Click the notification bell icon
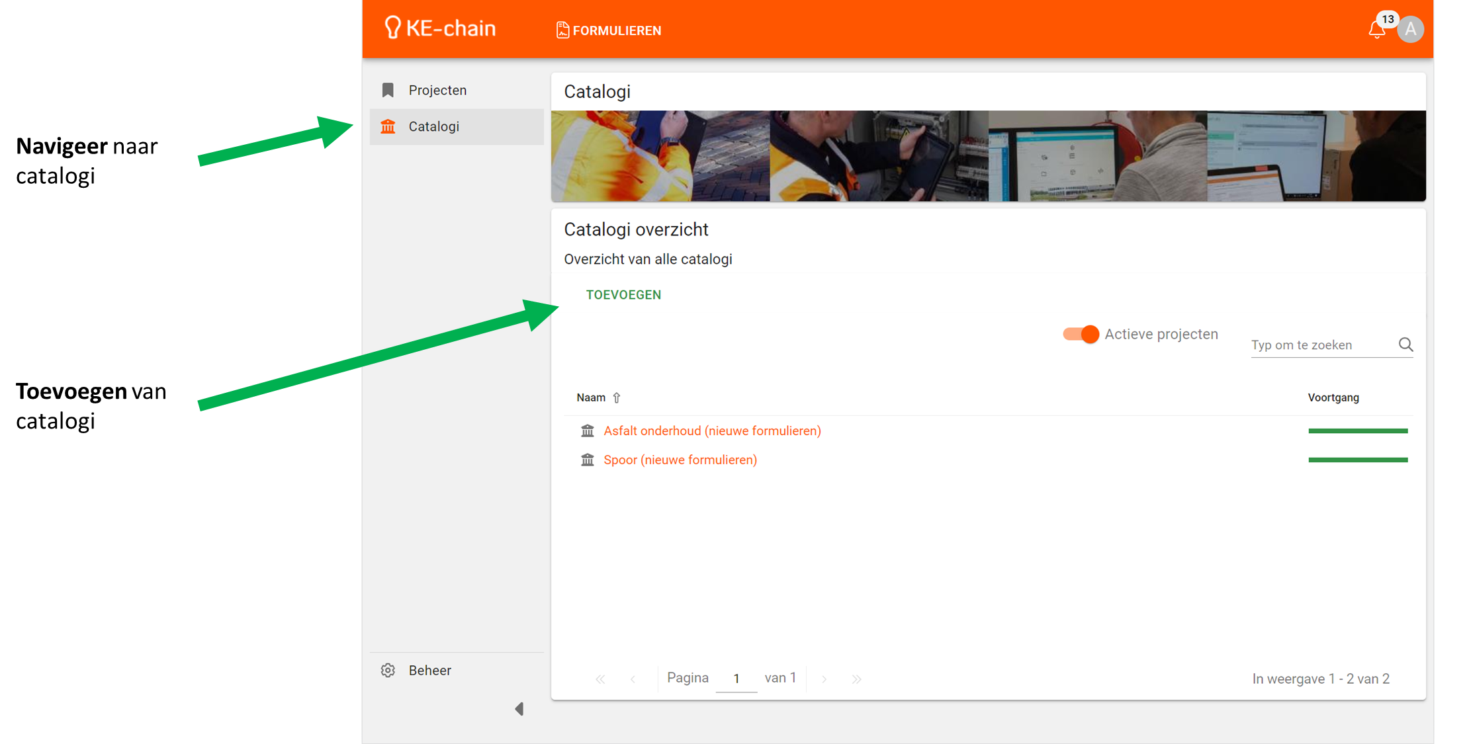Image resolution: width=1469 pixels, height=744 pixels. [1376, 30]
